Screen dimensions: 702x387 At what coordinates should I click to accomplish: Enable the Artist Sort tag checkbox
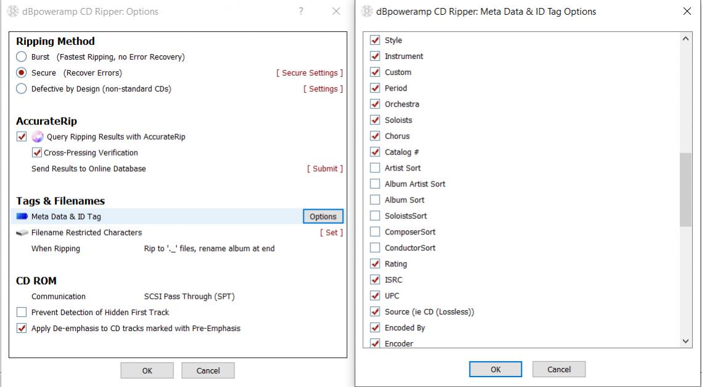[375, 168]
